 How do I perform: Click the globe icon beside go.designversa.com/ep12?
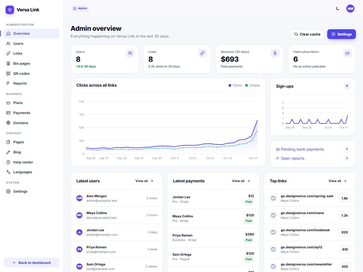(x=273, y=249)
